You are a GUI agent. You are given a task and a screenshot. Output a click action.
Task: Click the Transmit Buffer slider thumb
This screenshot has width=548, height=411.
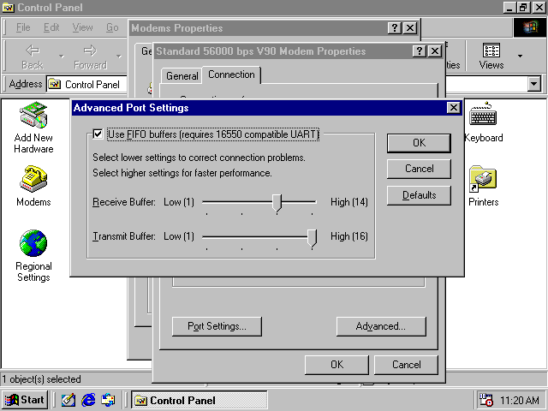pyautogui.click(x=312, y=238)
